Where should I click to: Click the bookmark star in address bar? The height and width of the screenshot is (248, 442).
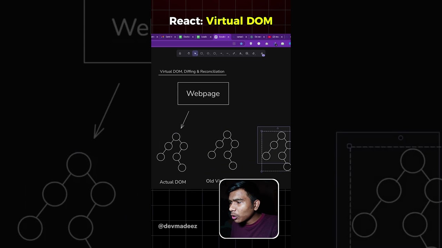click(241, 44)
